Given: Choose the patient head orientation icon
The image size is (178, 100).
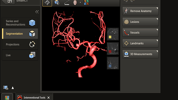Looking at the screenshot, I should [x=75, y=3].
